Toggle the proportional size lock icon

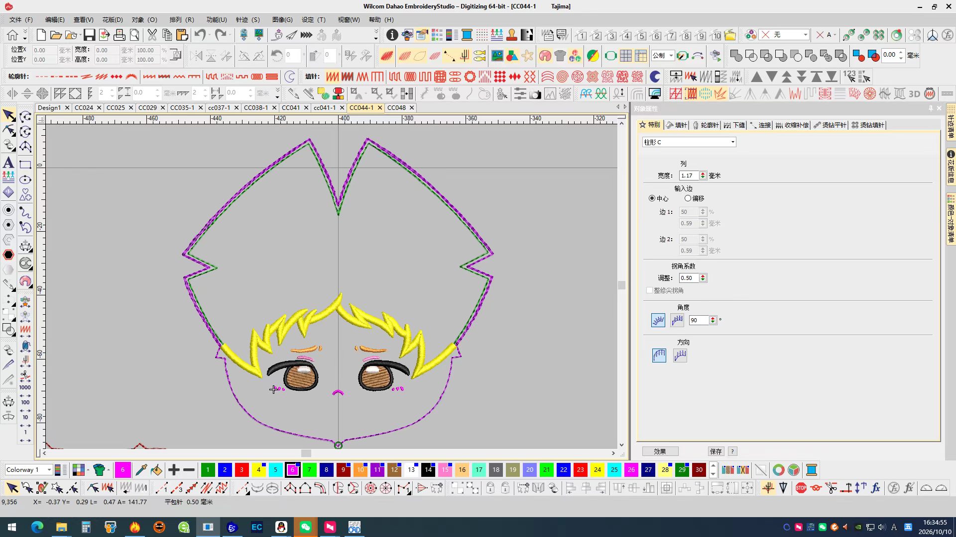[176, 55]
